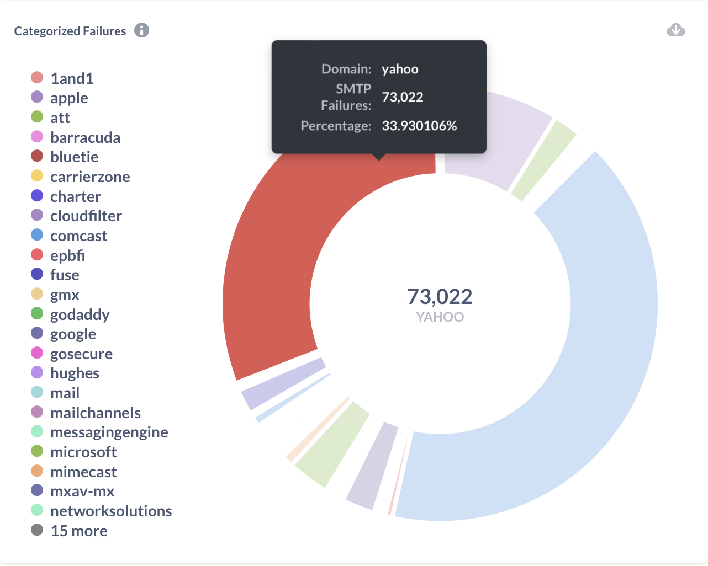Viewport: 708px width, 566px height.
Task: Click the 33.930106% percentage in tooltip
Action: point(419,126)
